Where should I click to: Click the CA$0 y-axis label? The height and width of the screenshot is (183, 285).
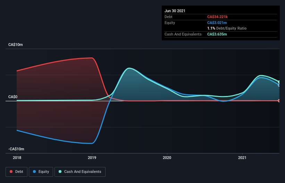point(13,97)
